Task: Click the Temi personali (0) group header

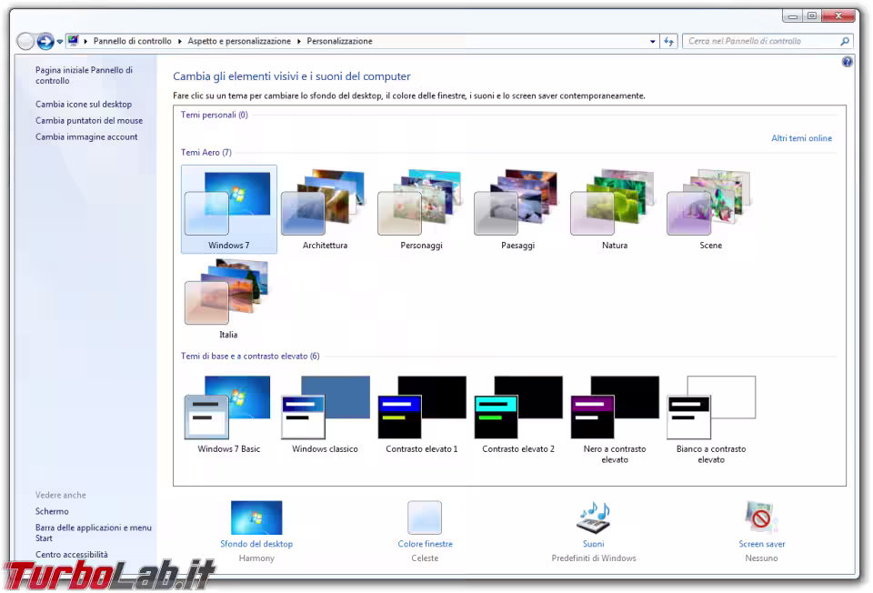Action: point(214,115)
